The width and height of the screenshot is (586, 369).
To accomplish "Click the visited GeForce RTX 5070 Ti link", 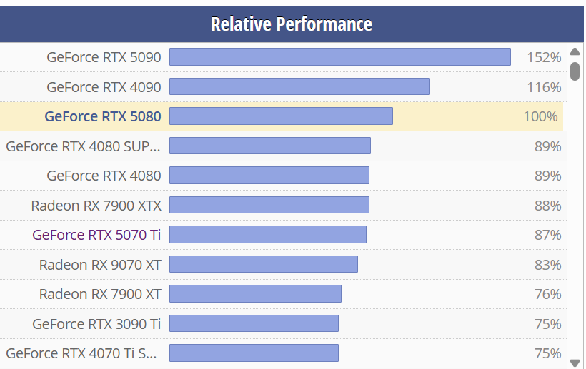I will click(96, 235).
